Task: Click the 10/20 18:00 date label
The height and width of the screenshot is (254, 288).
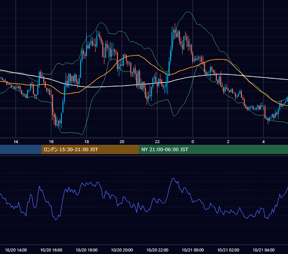Action: pyautogui.click(x=86, y=250)
